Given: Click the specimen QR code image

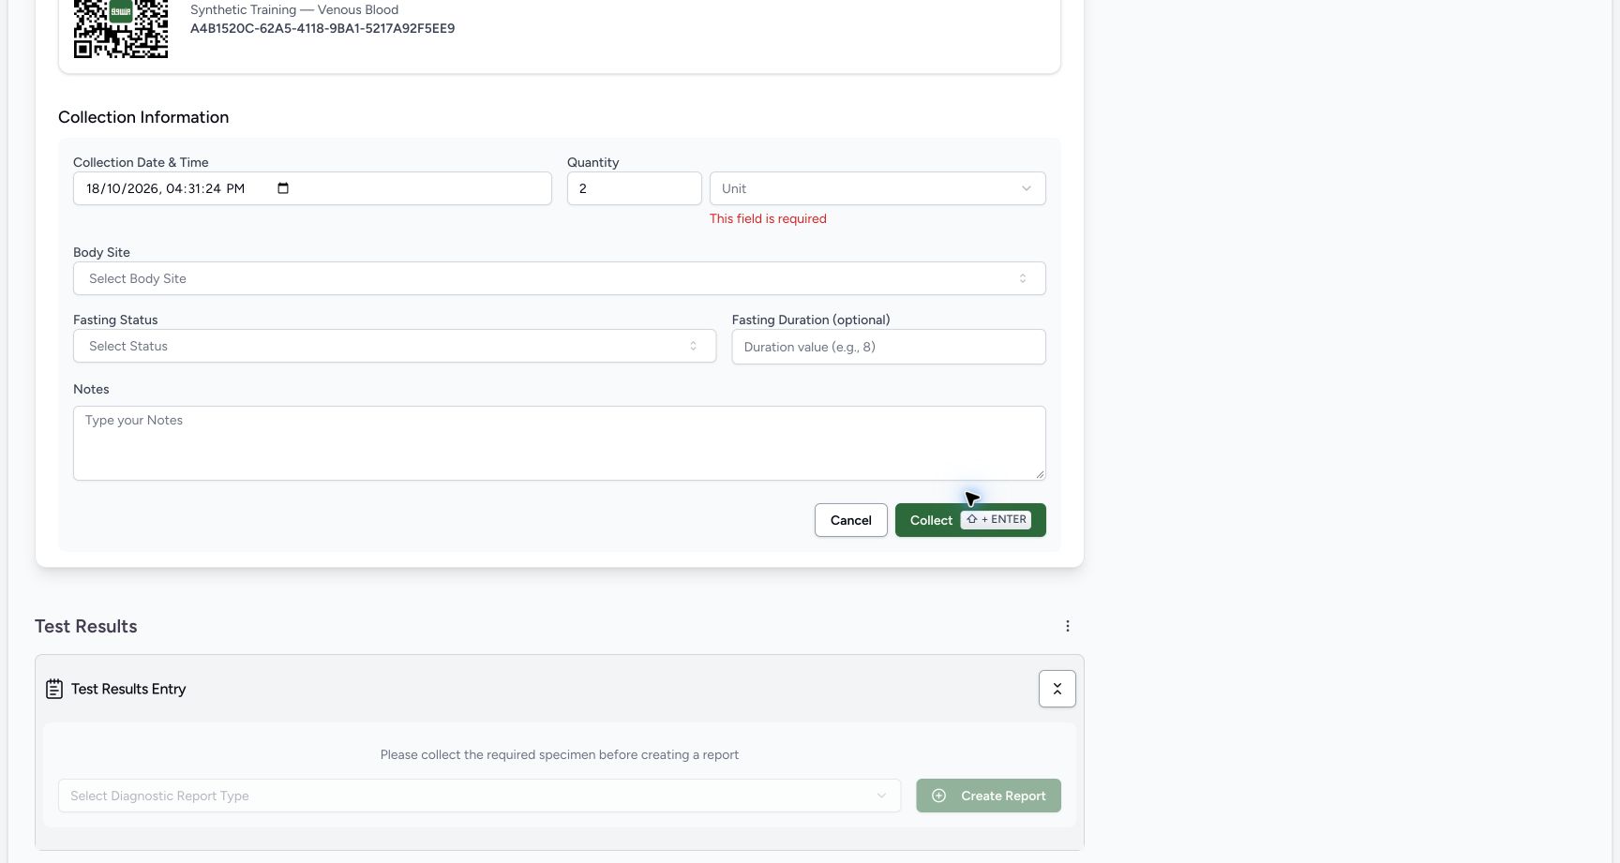Looking at the screenshot, I should [121, 29].
